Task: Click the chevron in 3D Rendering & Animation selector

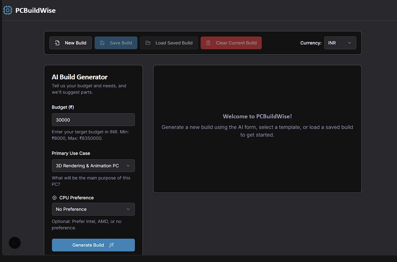Action: click(128, 166)
